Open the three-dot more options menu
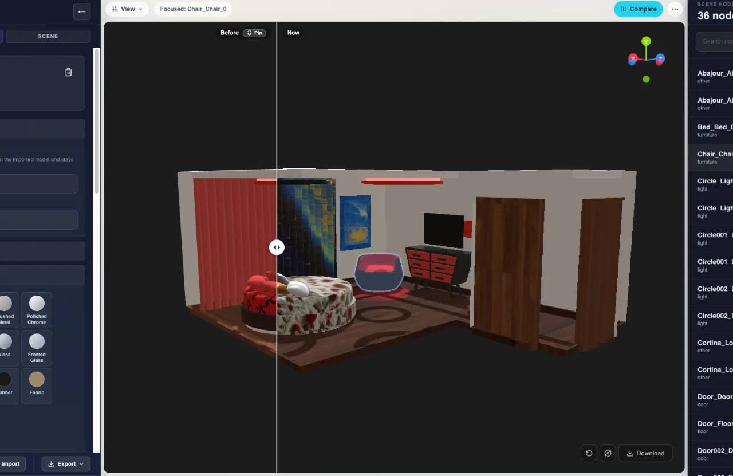Viewport: 733px width, 476px height. [675, 9]
